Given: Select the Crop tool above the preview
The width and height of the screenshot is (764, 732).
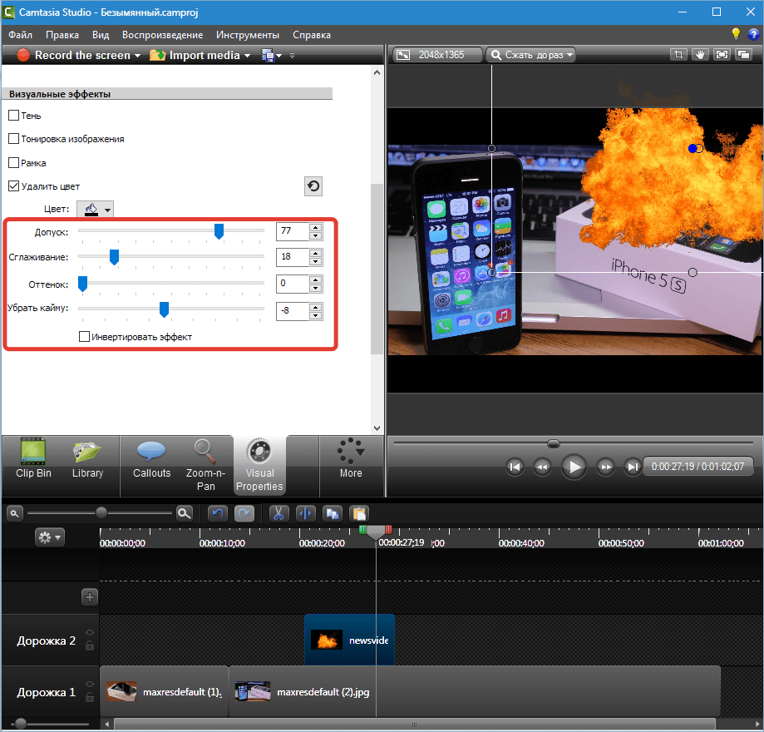Looking at the screenshot, I should click(679, 55).
